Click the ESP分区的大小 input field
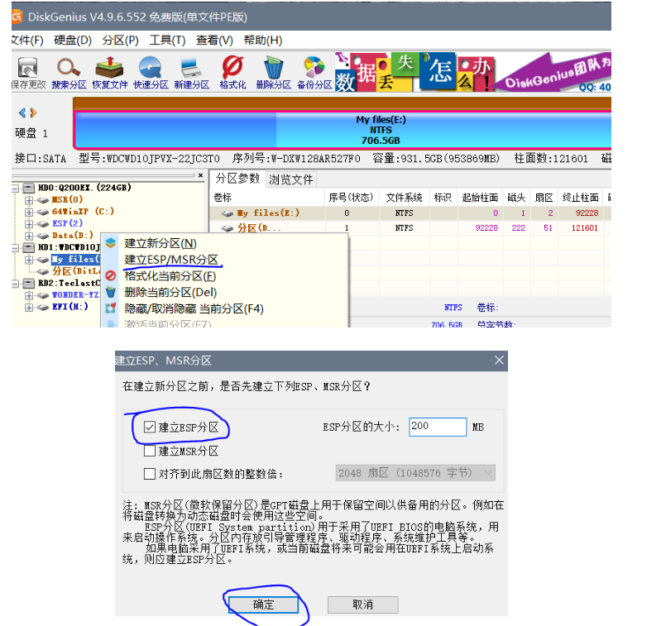This screenshot has width=666, height=626. [438, 427]
